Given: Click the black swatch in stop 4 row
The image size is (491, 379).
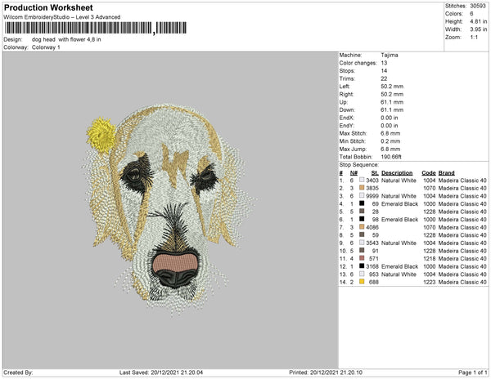Looking at the screenshot, I should point(361,204).
